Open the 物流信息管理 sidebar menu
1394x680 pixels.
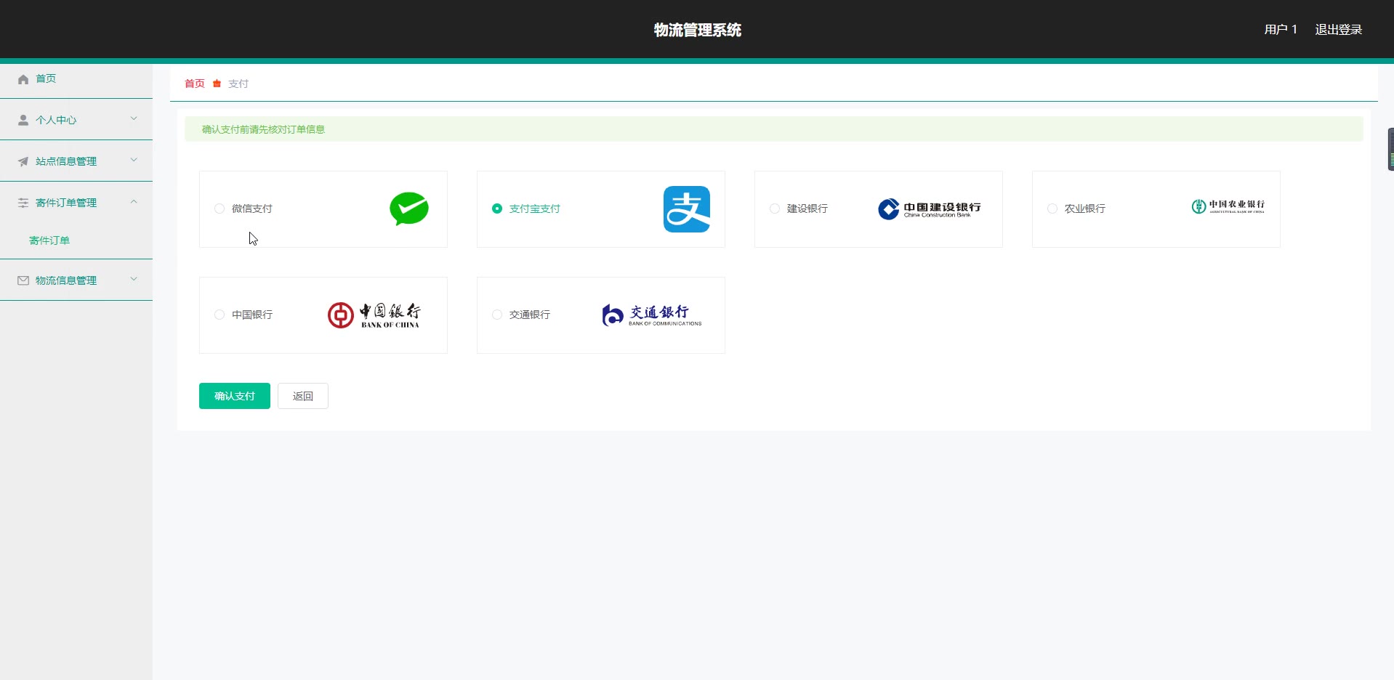(x=76, y=280)
